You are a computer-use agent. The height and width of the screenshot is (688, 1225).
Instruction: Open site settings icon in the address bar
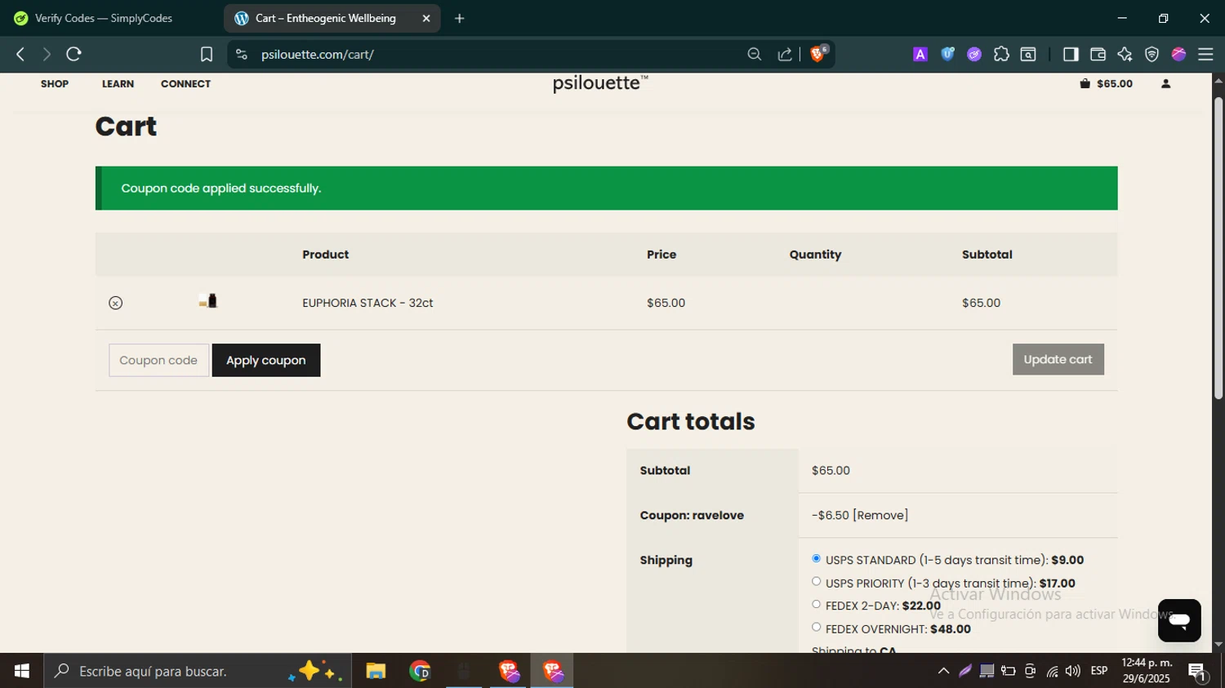pyautogui.click(x=241, y=55)
